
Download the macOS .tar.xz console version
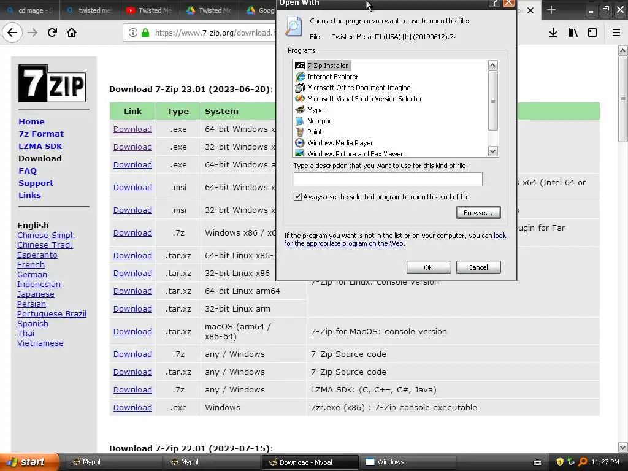click(x=132, y=332)
